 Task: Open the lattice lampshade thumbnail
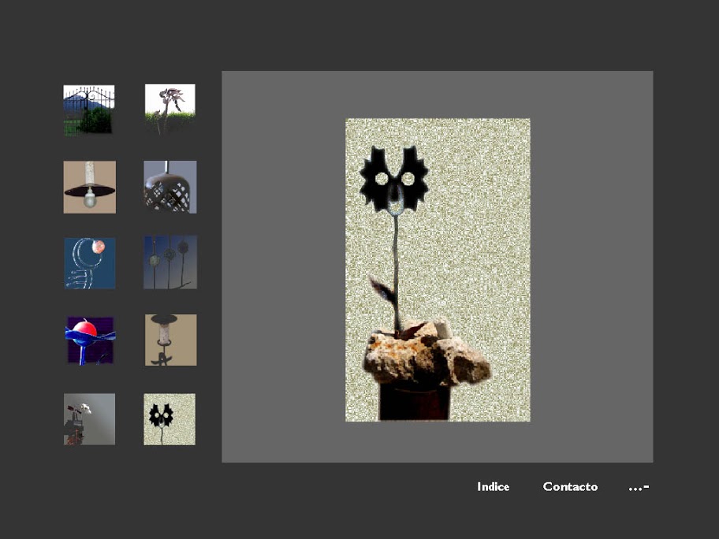pyautogui.click(x=170, y=187)
